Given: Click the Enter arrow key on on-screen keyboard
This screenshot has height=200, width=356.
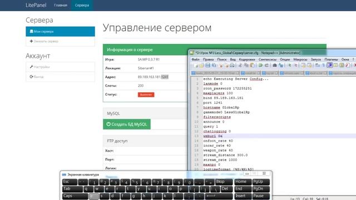Looking at the screenshot, I should (x=219, y=196).
